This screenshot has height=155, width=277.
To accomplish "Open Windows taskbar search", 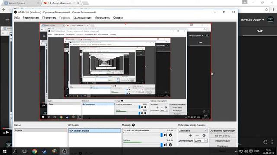I will pyautogui.click(x=15, y=151).
